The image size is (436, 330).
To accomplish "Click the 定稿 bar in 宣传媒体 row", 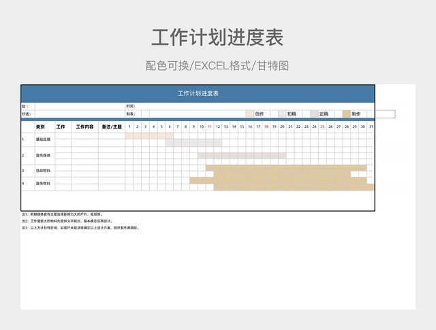I will pyautogui.click(x=242, y=156).
